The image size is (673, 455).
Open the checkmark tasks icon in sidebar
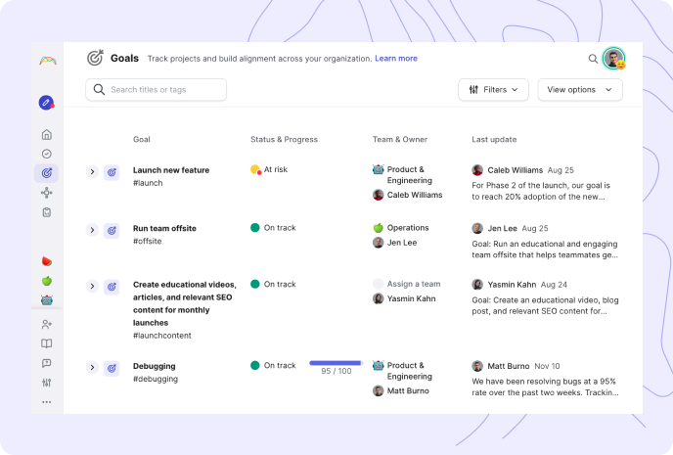click(x=47, y=154)
